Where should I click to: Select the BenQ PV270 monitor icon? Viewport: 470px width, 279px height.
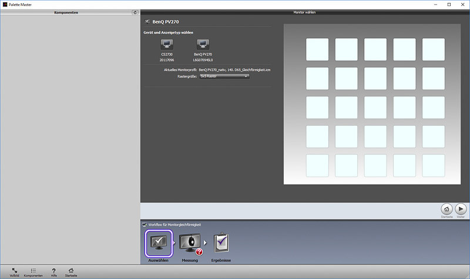(203, 45)
